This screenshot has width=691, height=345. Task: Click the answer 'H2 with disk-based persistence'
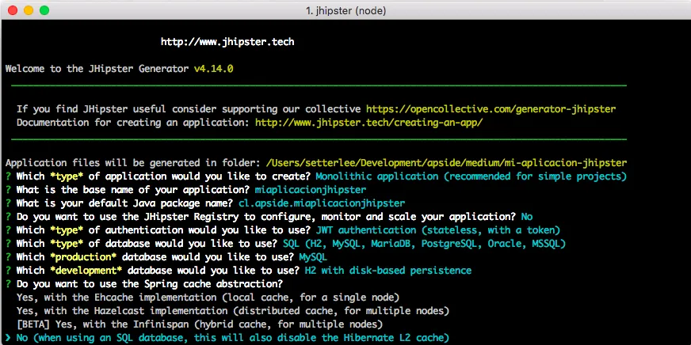[x=388, y=271]
